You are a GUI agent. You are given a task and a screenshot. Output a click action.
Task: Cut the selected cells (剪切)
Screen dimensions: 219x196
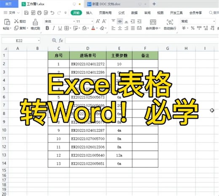20,21
